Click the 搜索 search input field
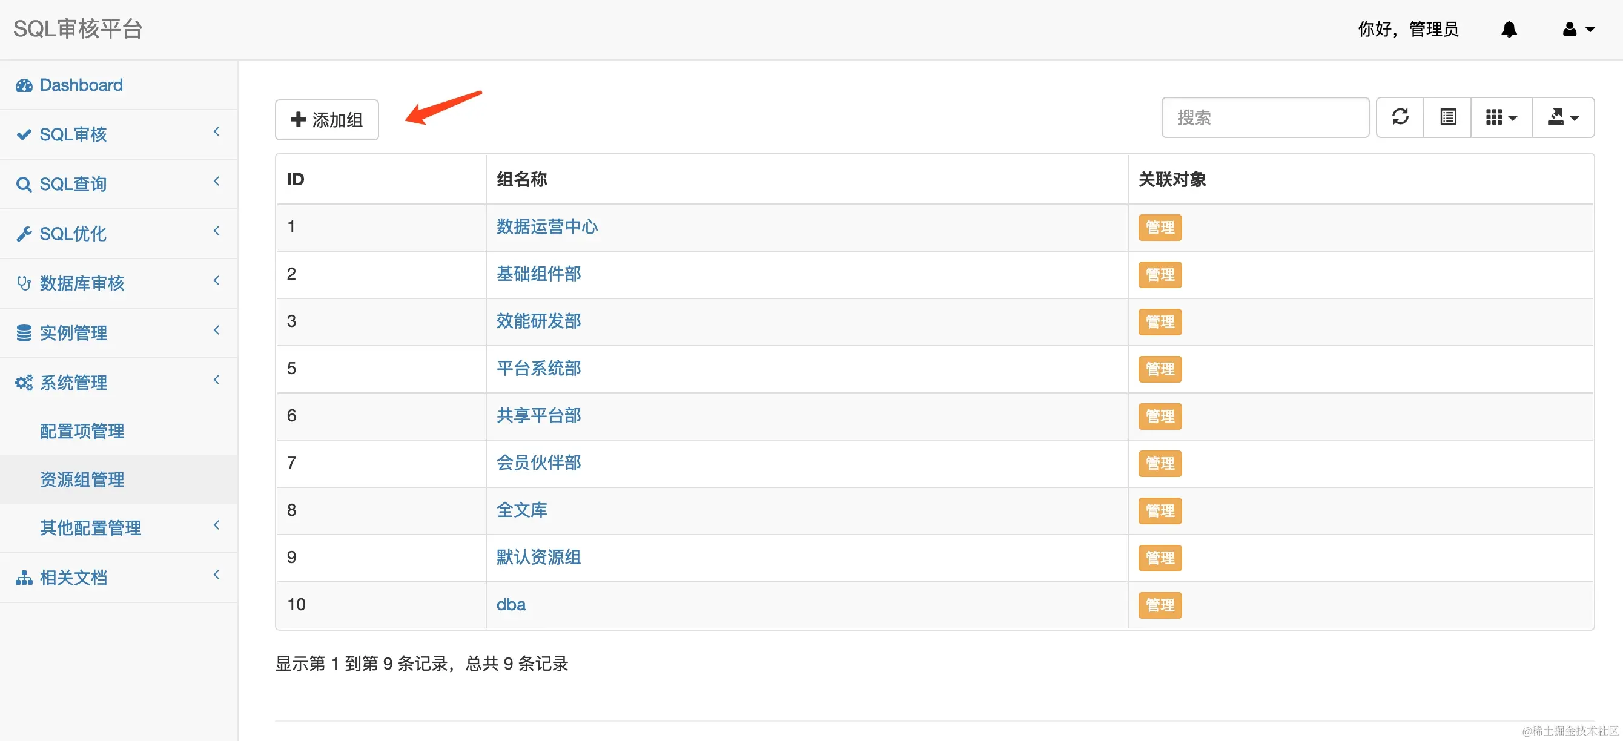Image resolution: width=1623 pixels, height=741 pixels. coord(1265,117)
